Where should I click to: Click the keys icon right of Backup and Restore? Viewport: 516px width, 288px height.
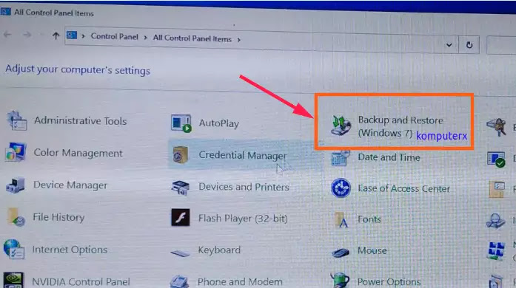497,127
